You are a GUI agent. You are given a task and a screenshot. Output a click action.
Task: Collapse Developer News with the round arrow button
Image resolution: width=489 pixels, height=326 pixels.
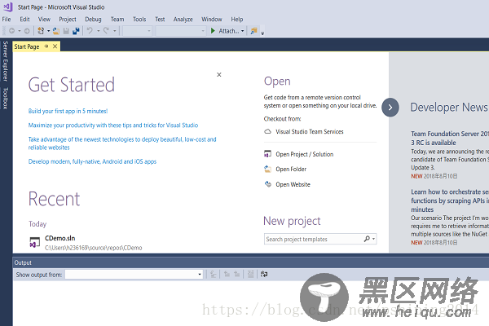(390, 108)
